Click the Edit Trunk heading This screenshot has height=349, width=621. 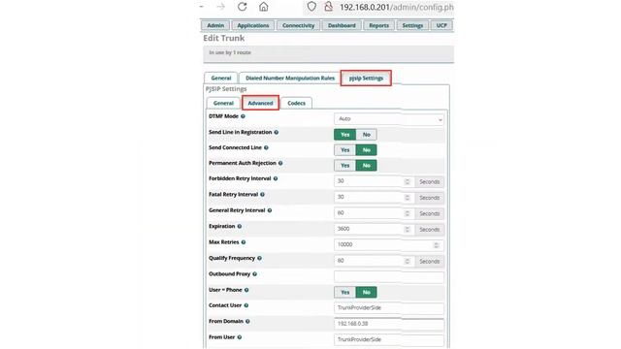point(224,39)
